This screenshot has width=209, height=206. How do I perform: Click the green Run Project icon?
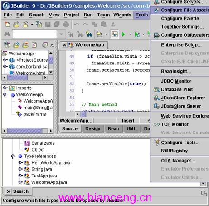(123, 34)
